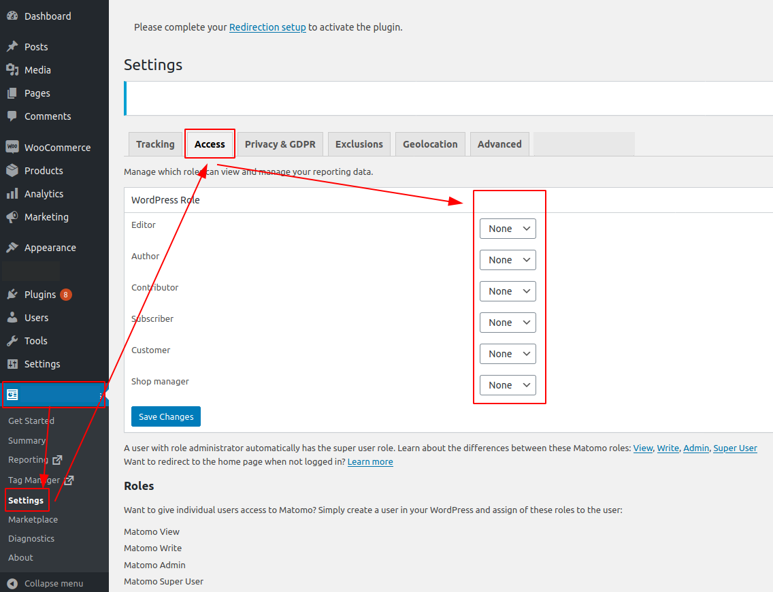Open the Privacy & GDPR tab

[280, 144]
